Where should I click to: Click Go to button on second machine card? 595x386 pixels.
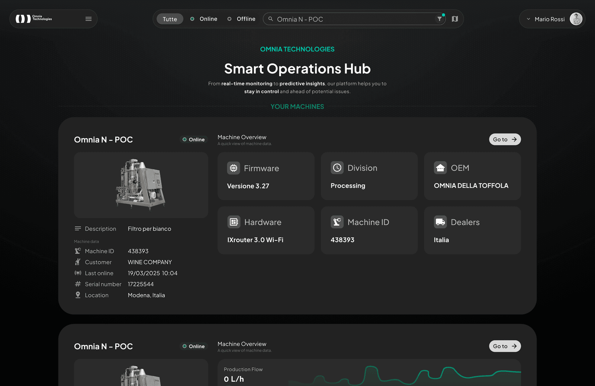[x=505, y=346]
